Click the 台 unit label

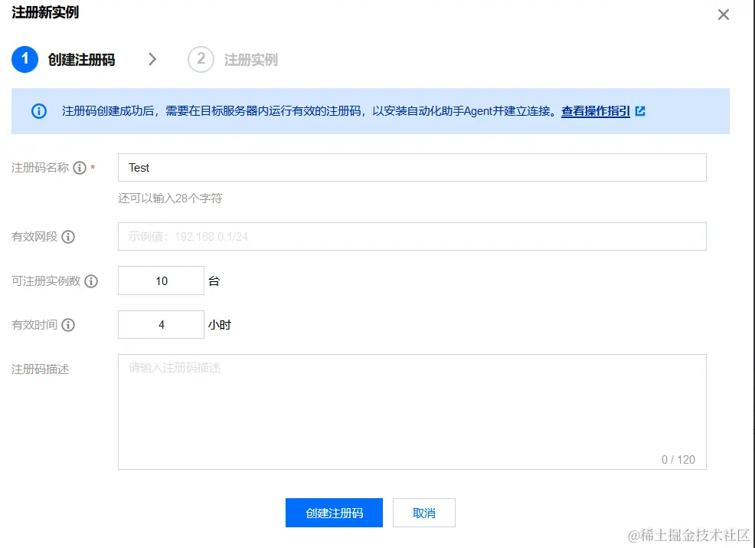coord(214,281)
